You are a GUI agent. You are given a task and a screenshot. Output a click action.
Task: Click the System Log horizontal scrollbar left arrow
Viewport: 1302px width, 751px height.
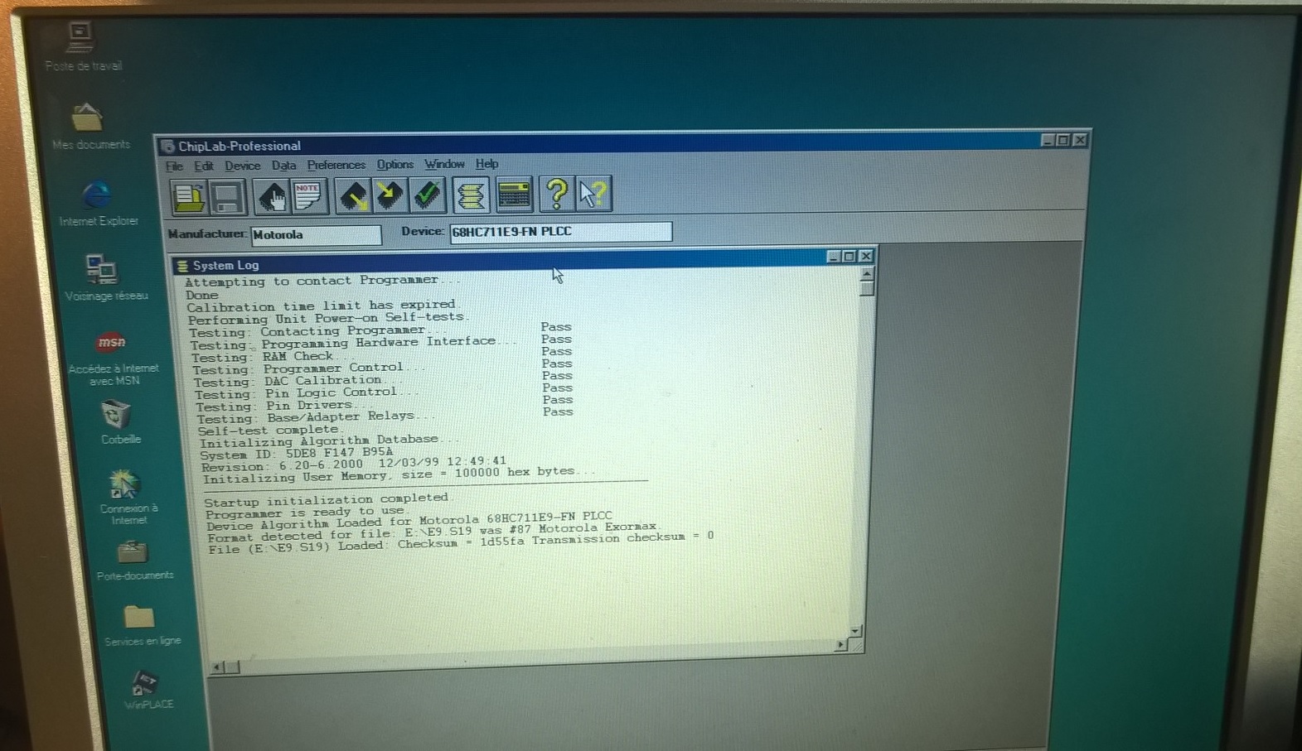pos(217,667)
